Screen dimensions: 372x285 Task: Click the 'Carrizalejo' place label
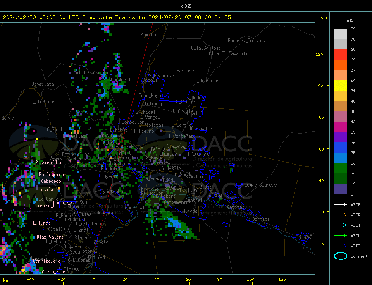point(47,261)
